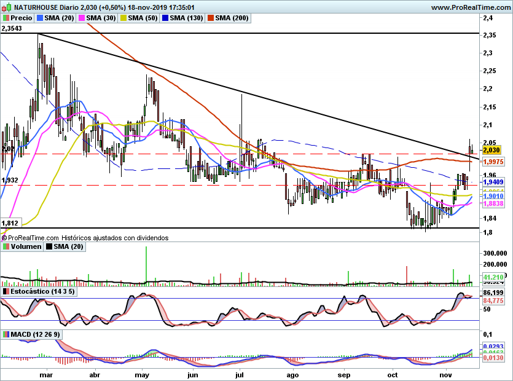Screen dimensions: 513x381
Task: Click the 'jul' month marker on time axis
Action: tap(240, 374)
